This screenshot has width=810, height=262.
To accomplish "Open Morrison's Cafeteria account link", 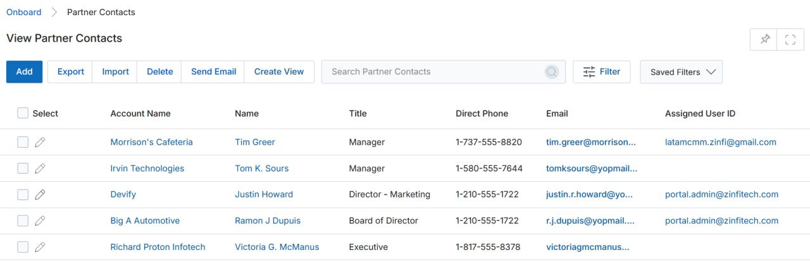I will [x=151, y=142].
